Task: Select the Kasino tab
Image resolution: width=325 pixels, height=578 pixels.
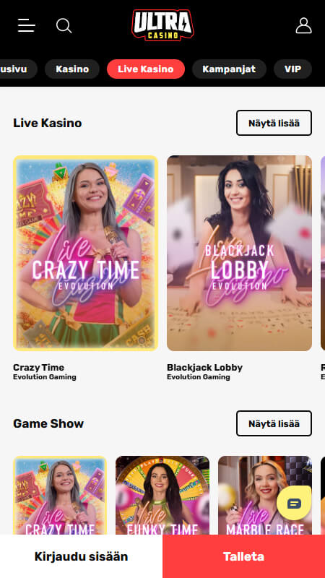Action: point(72,69)
